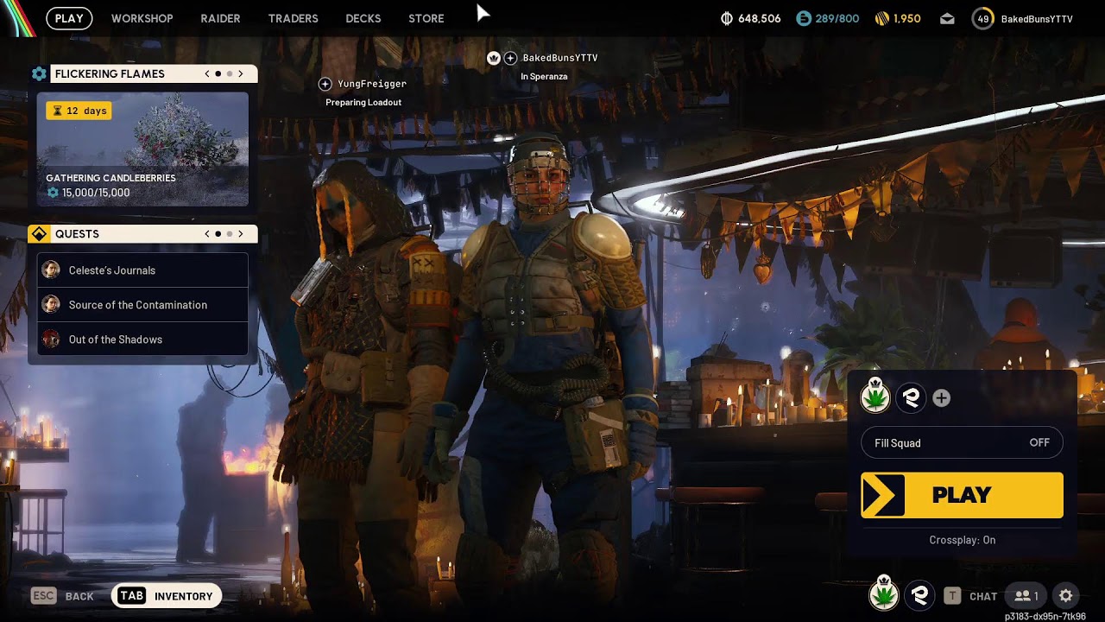Toggle the Fill Squad OFF switch

pyautogui.click(x=962, y=443)
